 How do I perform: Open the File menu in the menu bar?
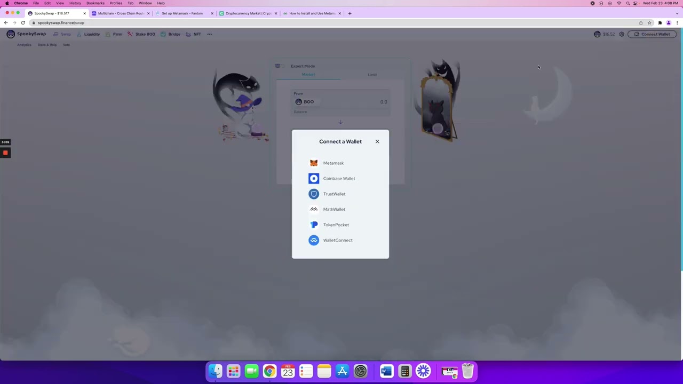(x=36, y=3)
